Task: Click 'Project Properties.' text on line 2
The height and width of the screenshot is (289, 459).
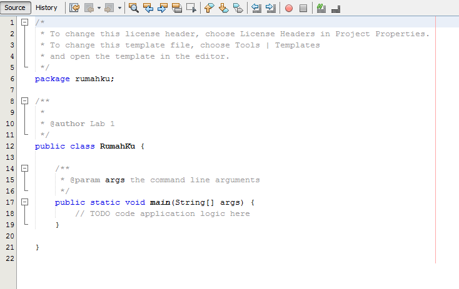Action: click(x=382, y=34)
